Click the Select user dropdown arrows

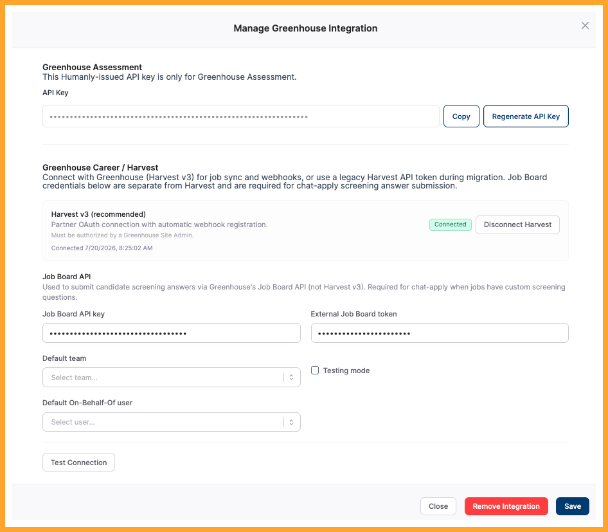tap(291, 422)
